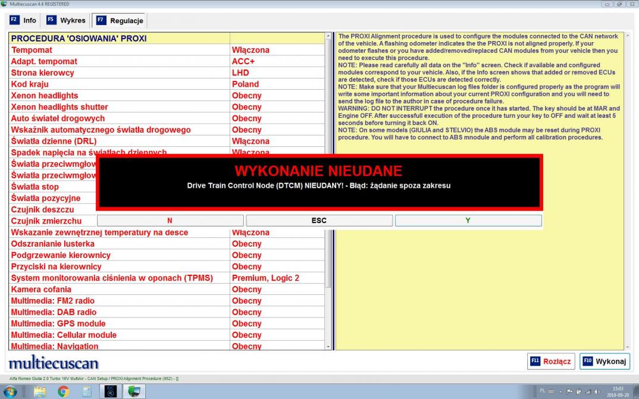Select the Regulacje tab

click(x=120, y=21)
